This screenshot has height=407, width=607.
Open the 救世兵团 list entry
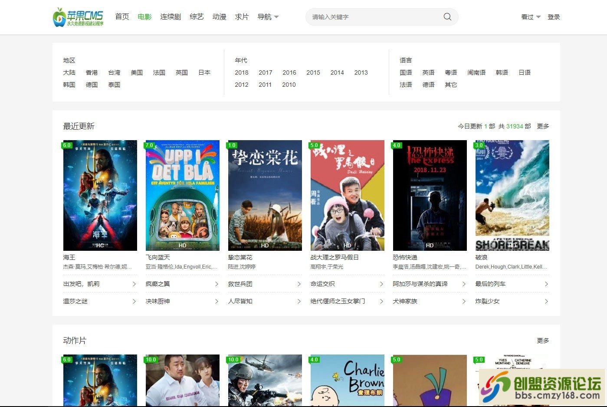[x=265, y=284]
